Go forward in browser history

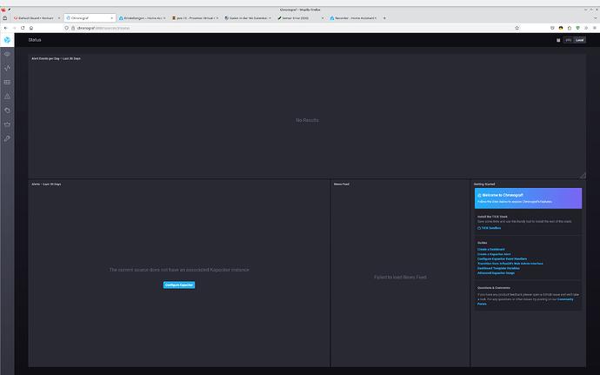tap(14, 28)
